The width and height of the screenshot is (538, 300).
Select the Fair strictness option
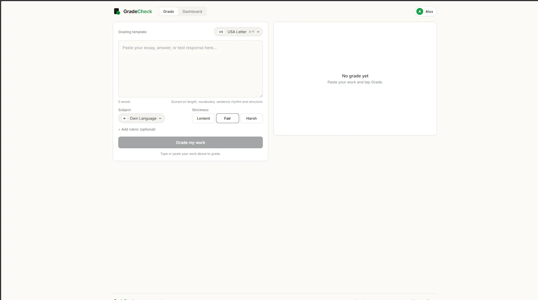(x=228, y=118)
